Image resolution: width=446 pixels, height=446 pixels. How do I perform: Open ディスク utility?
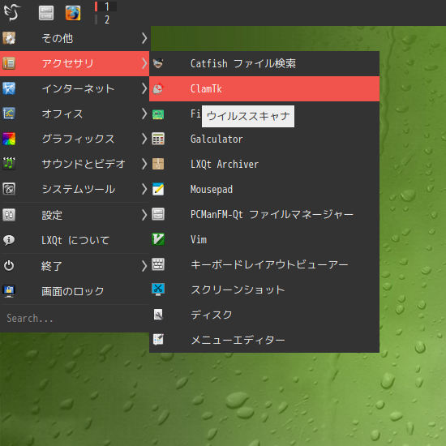tap(264, 315)
